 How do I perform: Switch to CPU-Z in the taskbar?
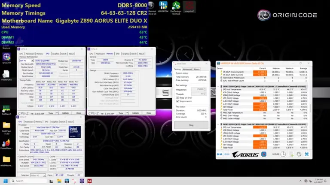82,181
